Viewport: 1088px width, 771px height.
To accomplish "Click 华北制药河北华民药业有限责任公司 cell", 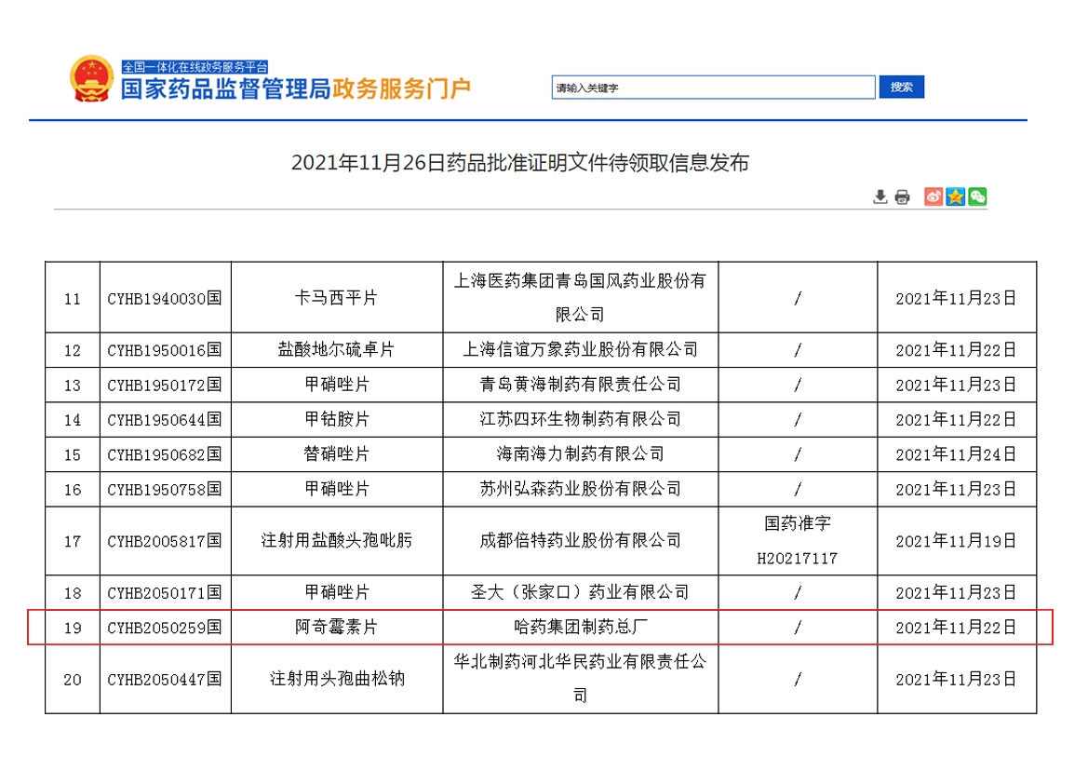I will (580, 678).
